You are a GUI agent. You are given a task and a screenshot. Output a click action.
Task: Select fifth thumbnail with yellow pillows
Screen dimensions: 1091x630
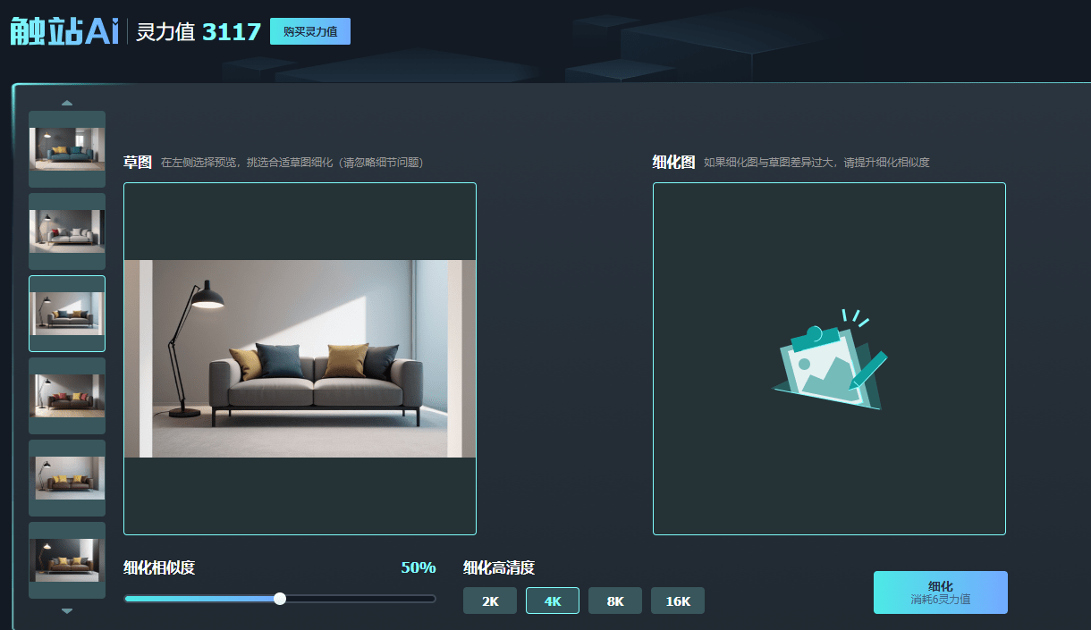pos(67,478)
